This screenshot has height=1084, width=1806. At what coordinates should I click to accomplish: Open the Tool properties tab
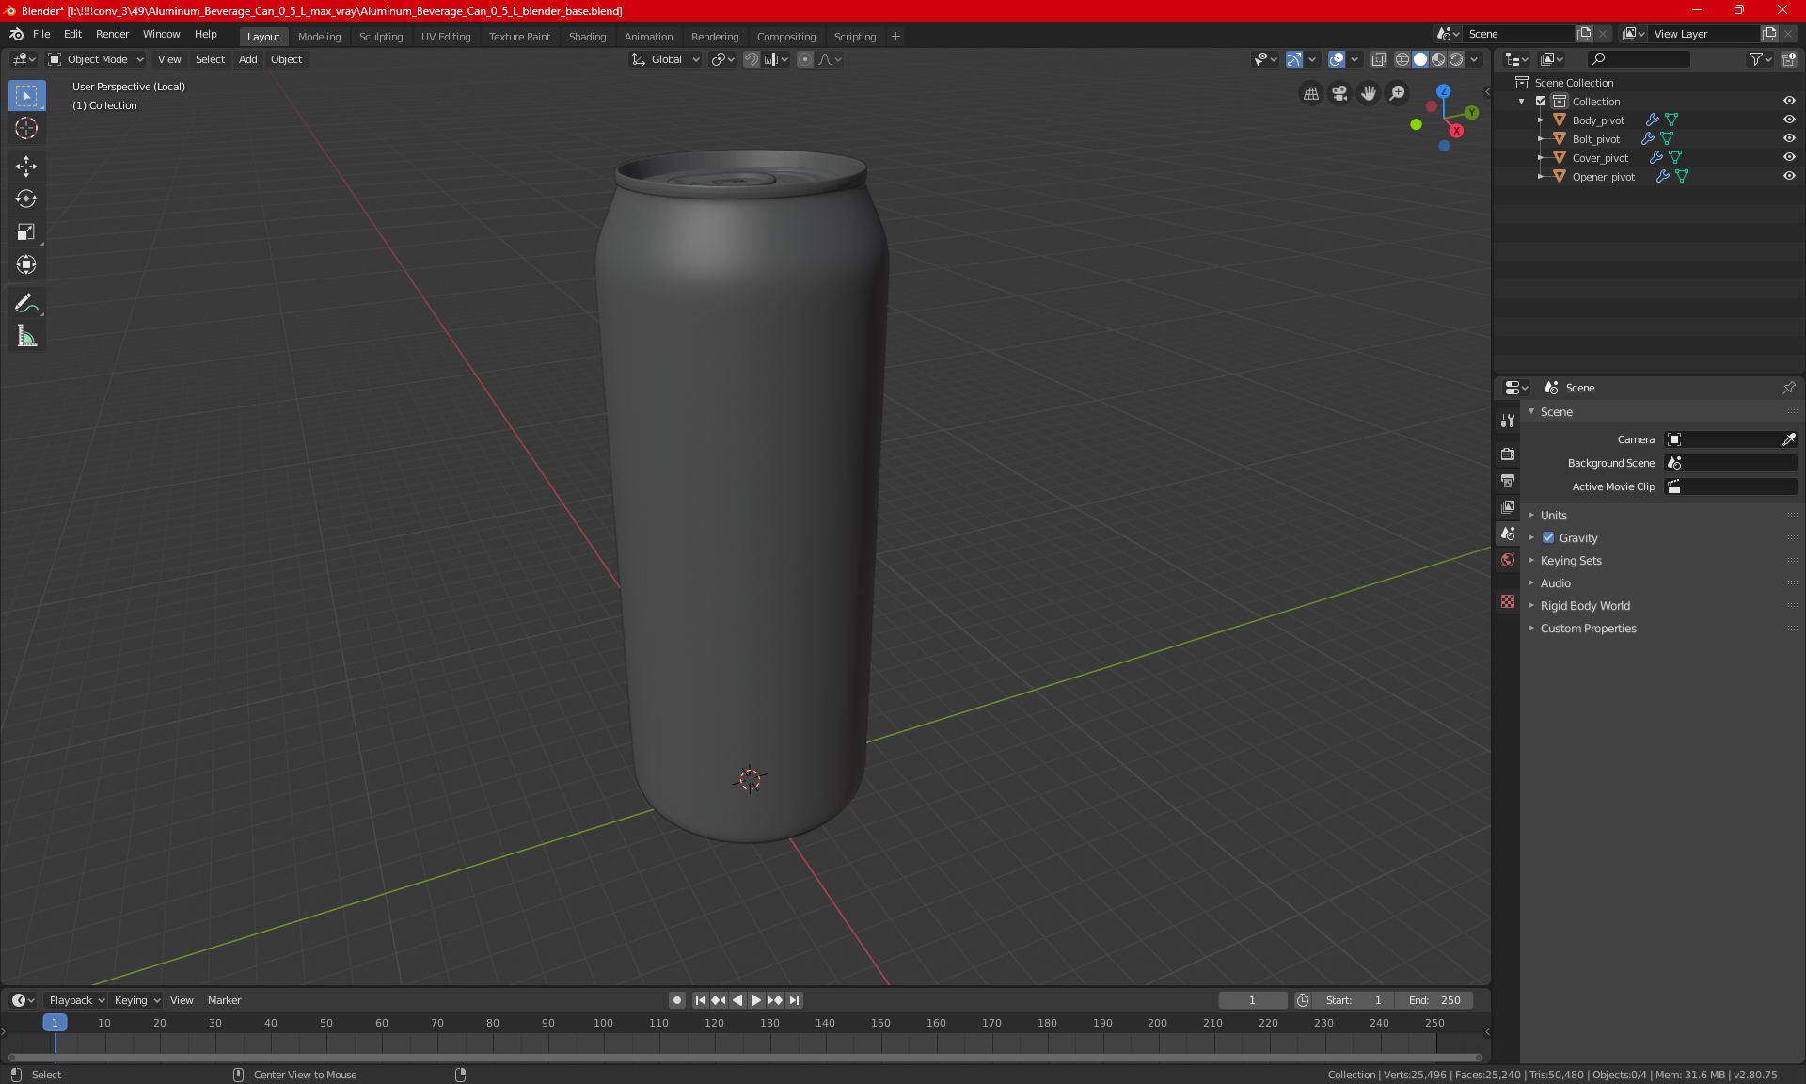click(1508, 421)
